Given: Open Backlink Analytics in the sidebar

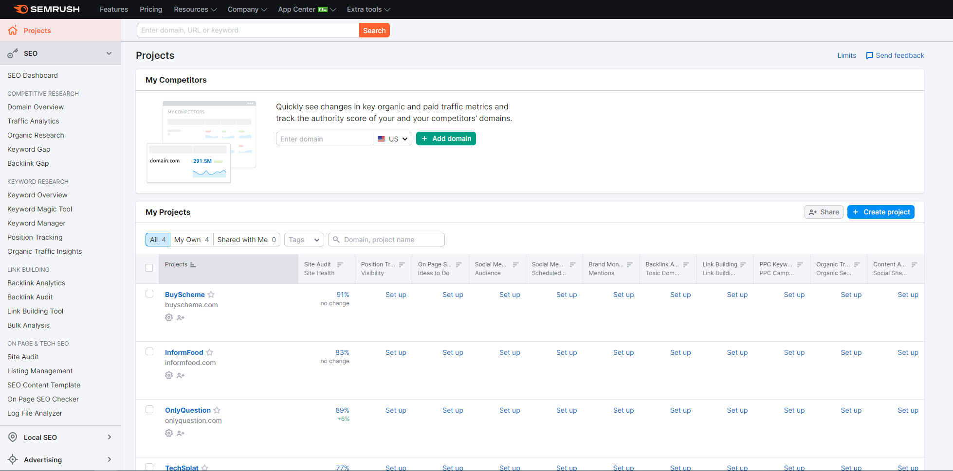Looking at the screenshot, I should [36, 283].
